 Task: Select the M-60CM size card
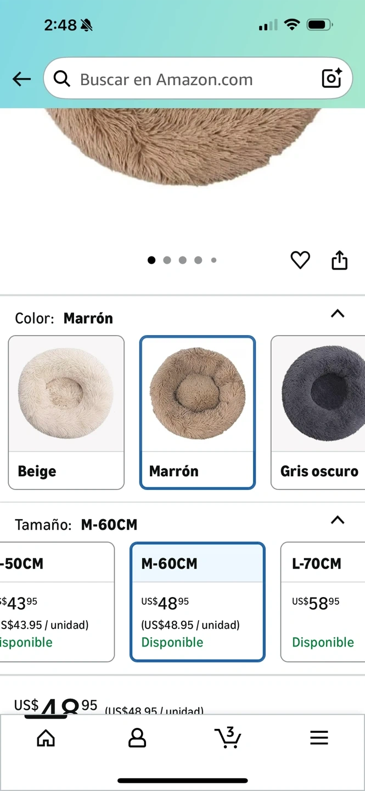point(198,602)
